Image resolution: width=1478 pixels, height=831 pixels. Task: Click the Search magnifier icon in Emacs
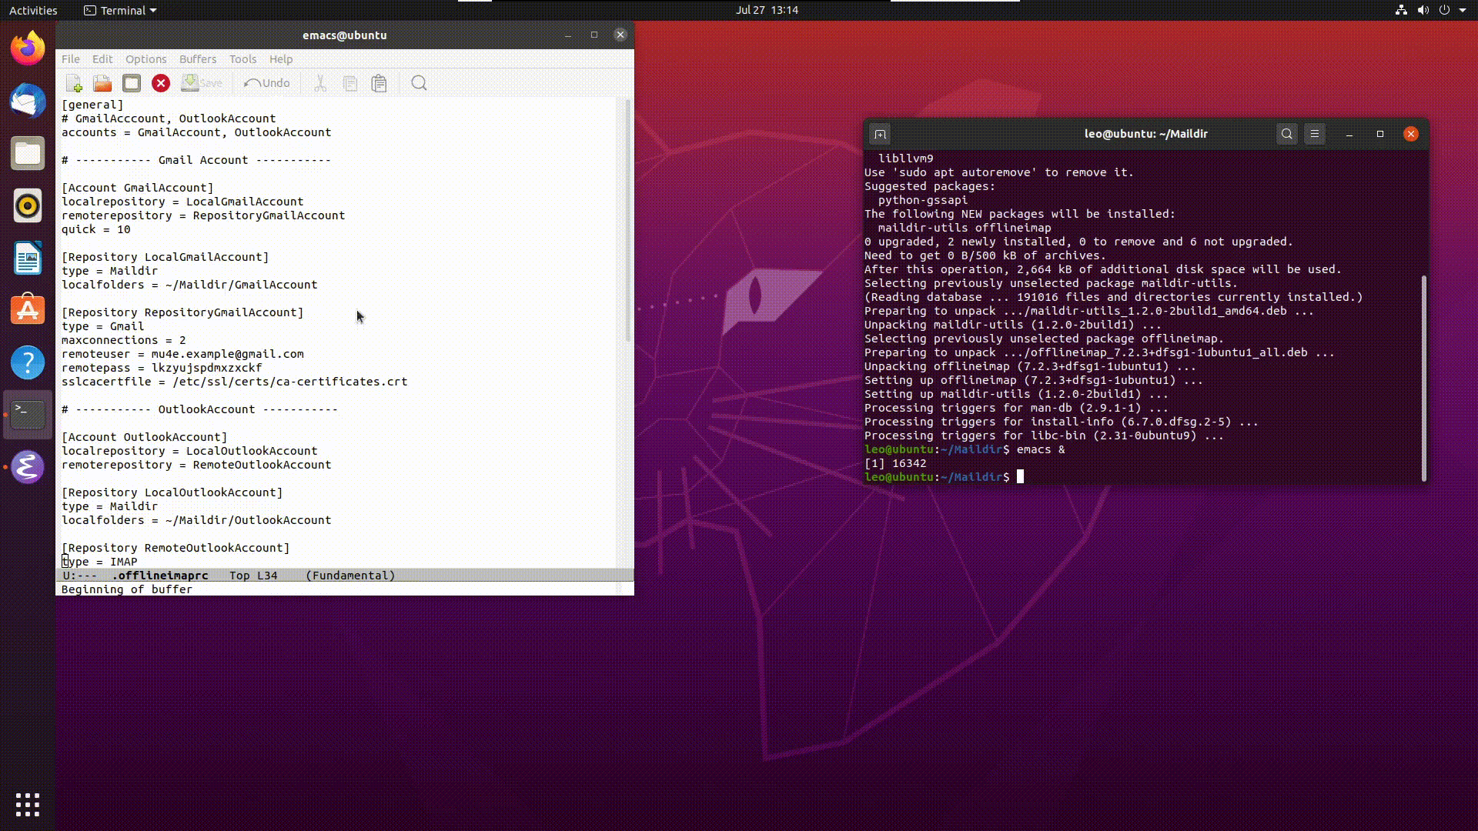coord(419,83)
